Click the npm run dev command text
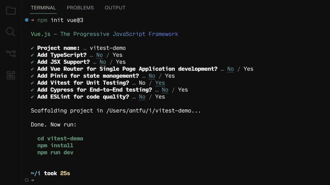Screen dimensions: 330x185 pos(55,152)
